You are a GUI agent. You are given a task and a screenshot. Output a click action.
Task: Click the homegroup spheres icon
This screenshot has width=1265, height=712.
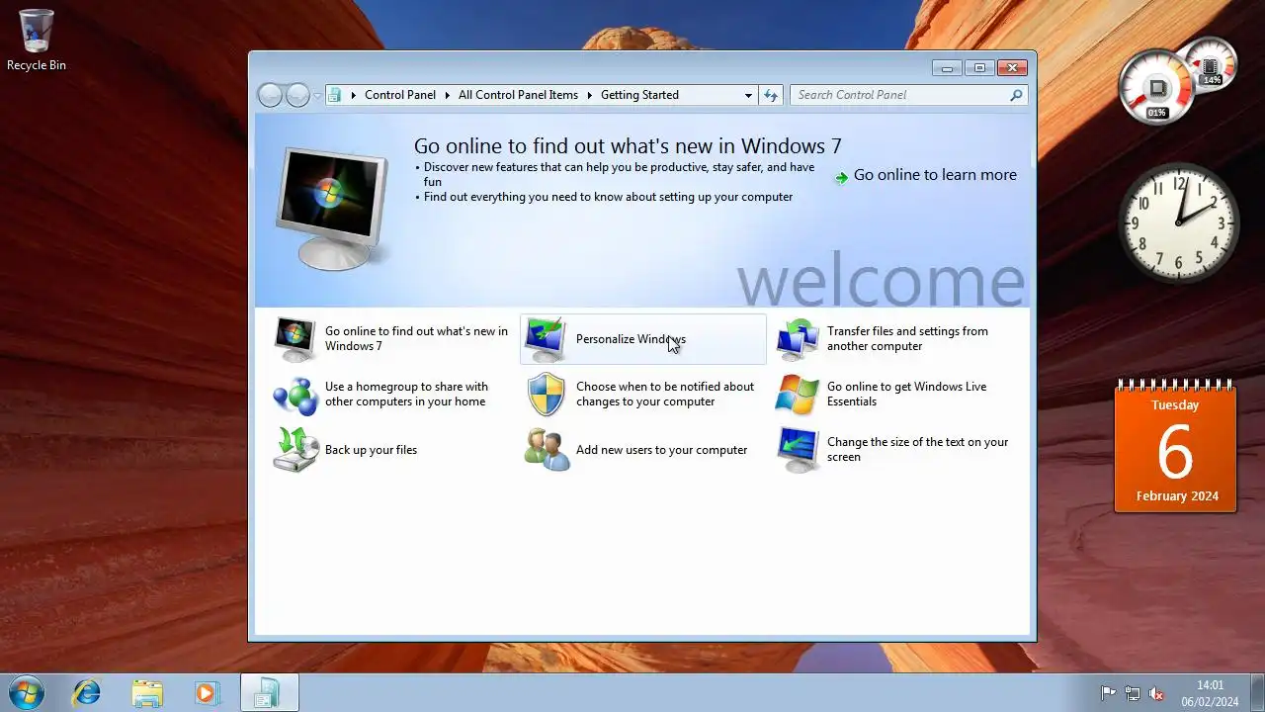(295, 395)
